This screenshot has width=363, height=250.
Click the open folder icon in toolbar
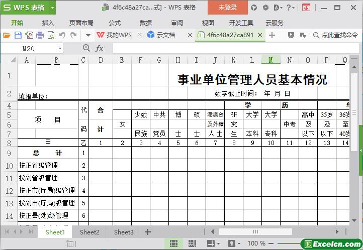point(7,35)
